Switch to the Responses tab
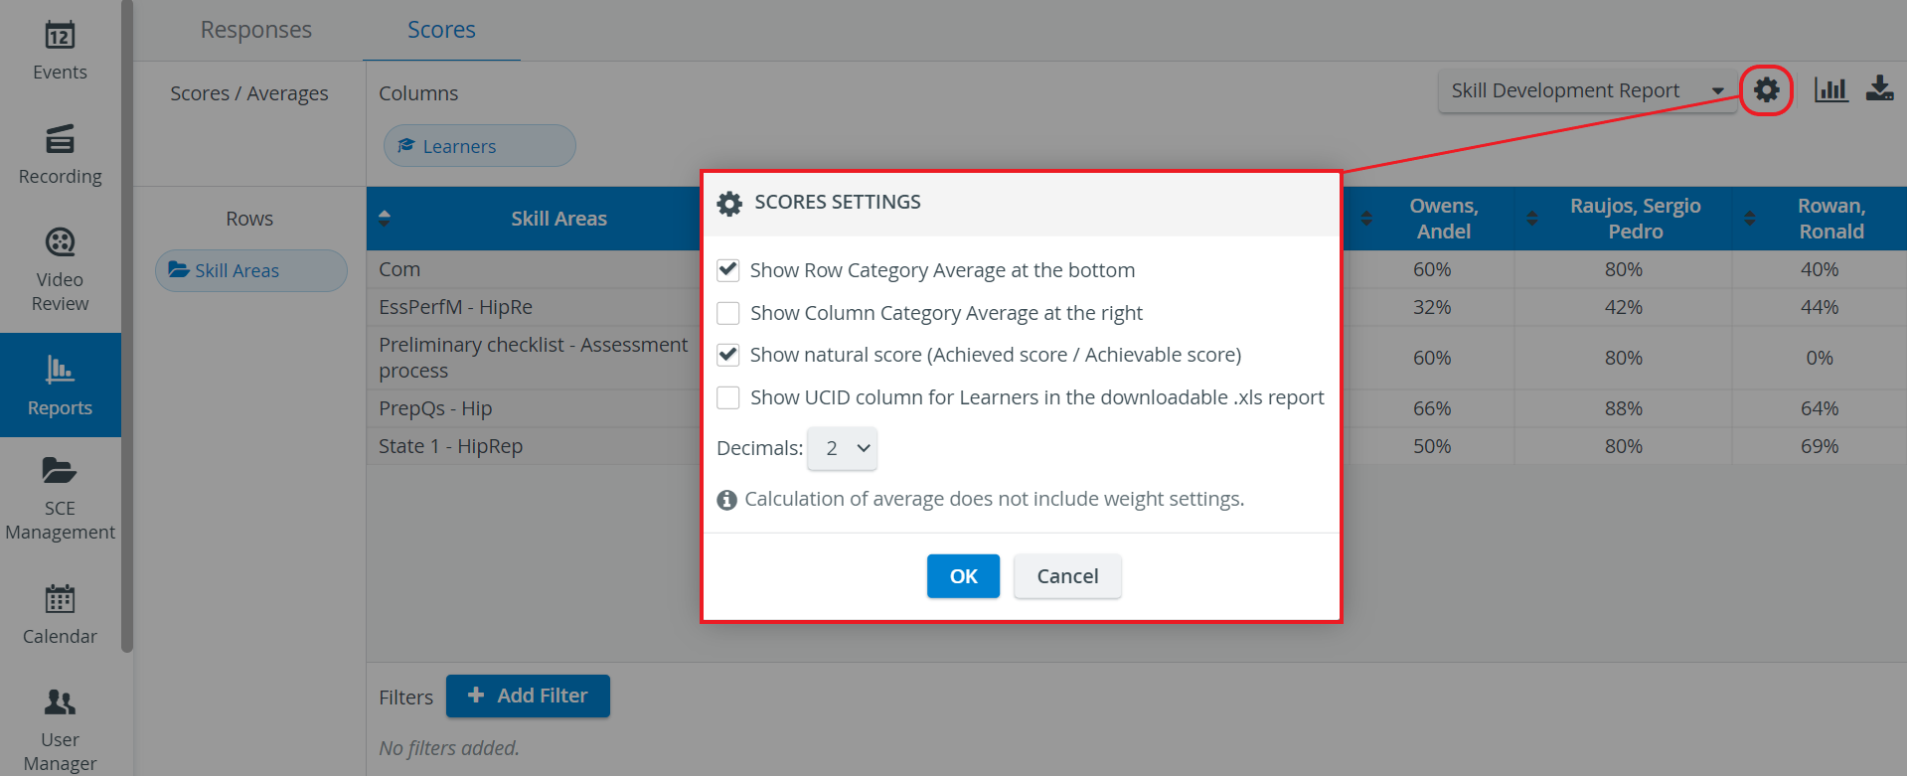Viewport: 1907px width, 776px height. [x=256, y=30]
